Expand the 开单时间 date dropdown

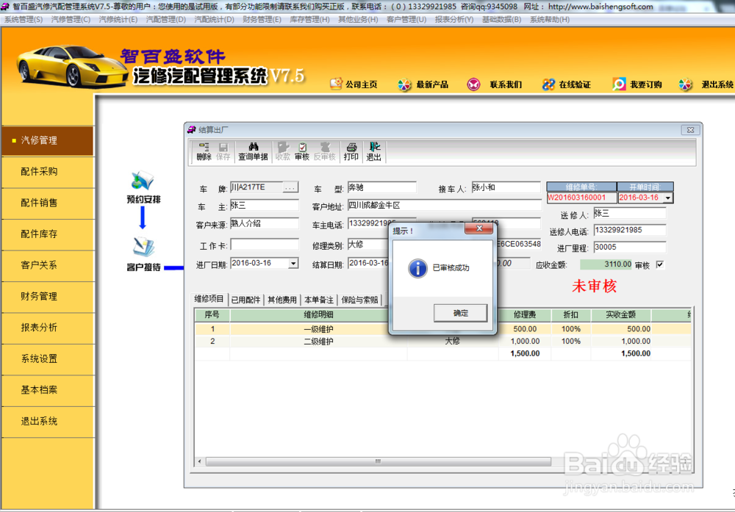pos(668,198)
